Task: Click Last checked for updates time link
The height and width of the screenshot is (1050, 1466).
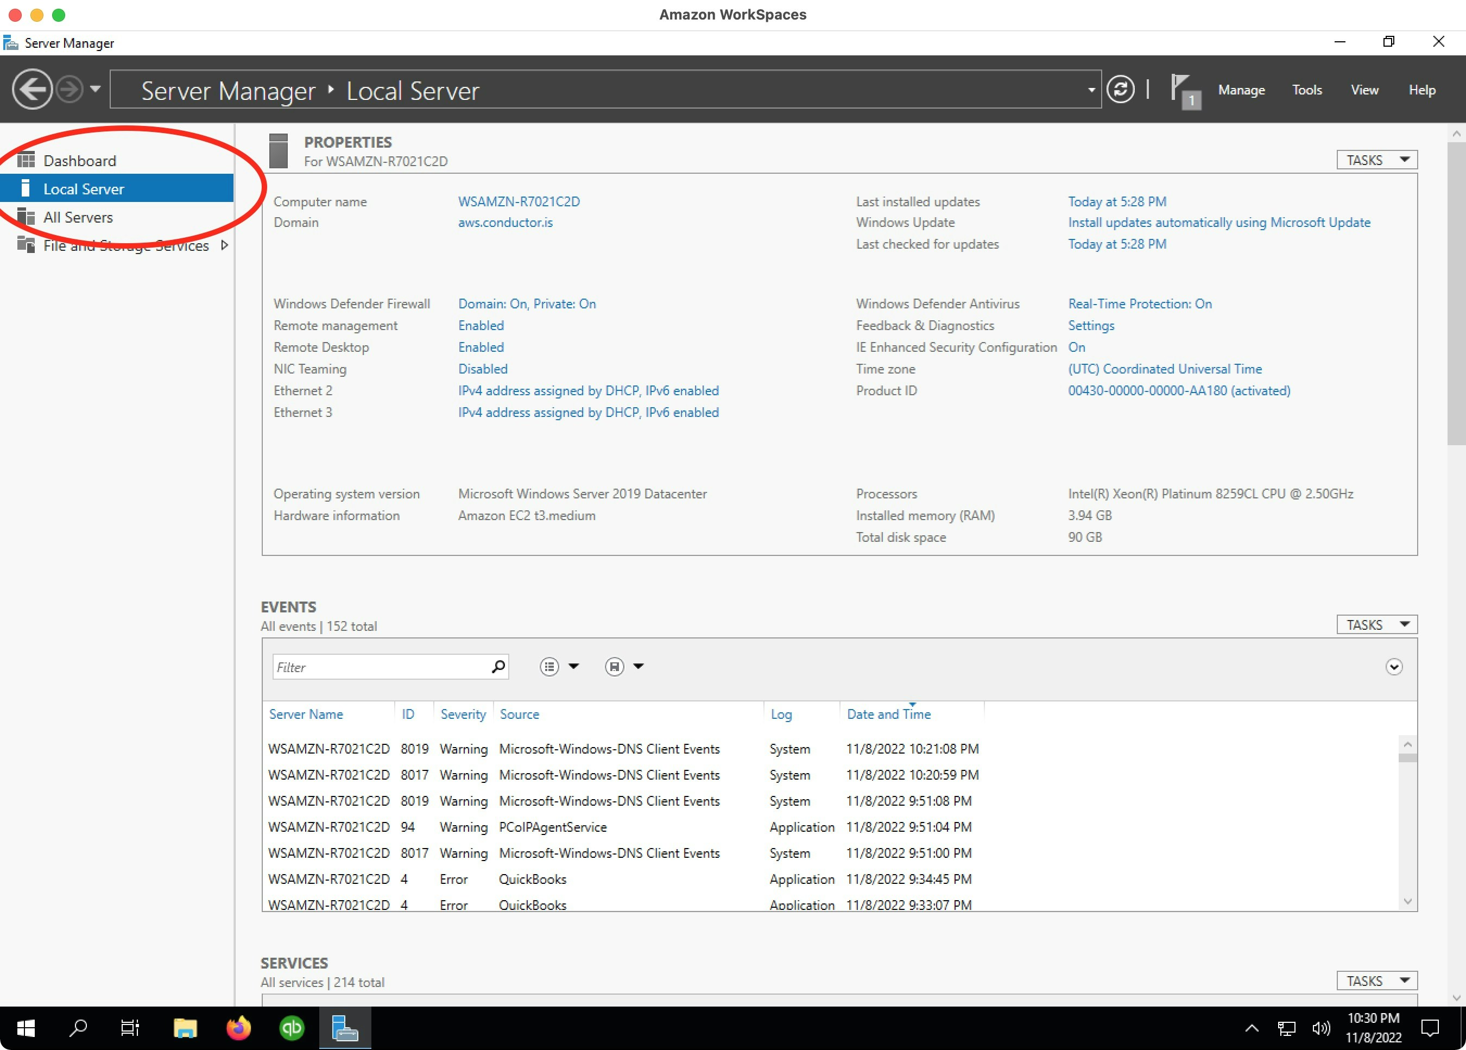Action: 1116,244
